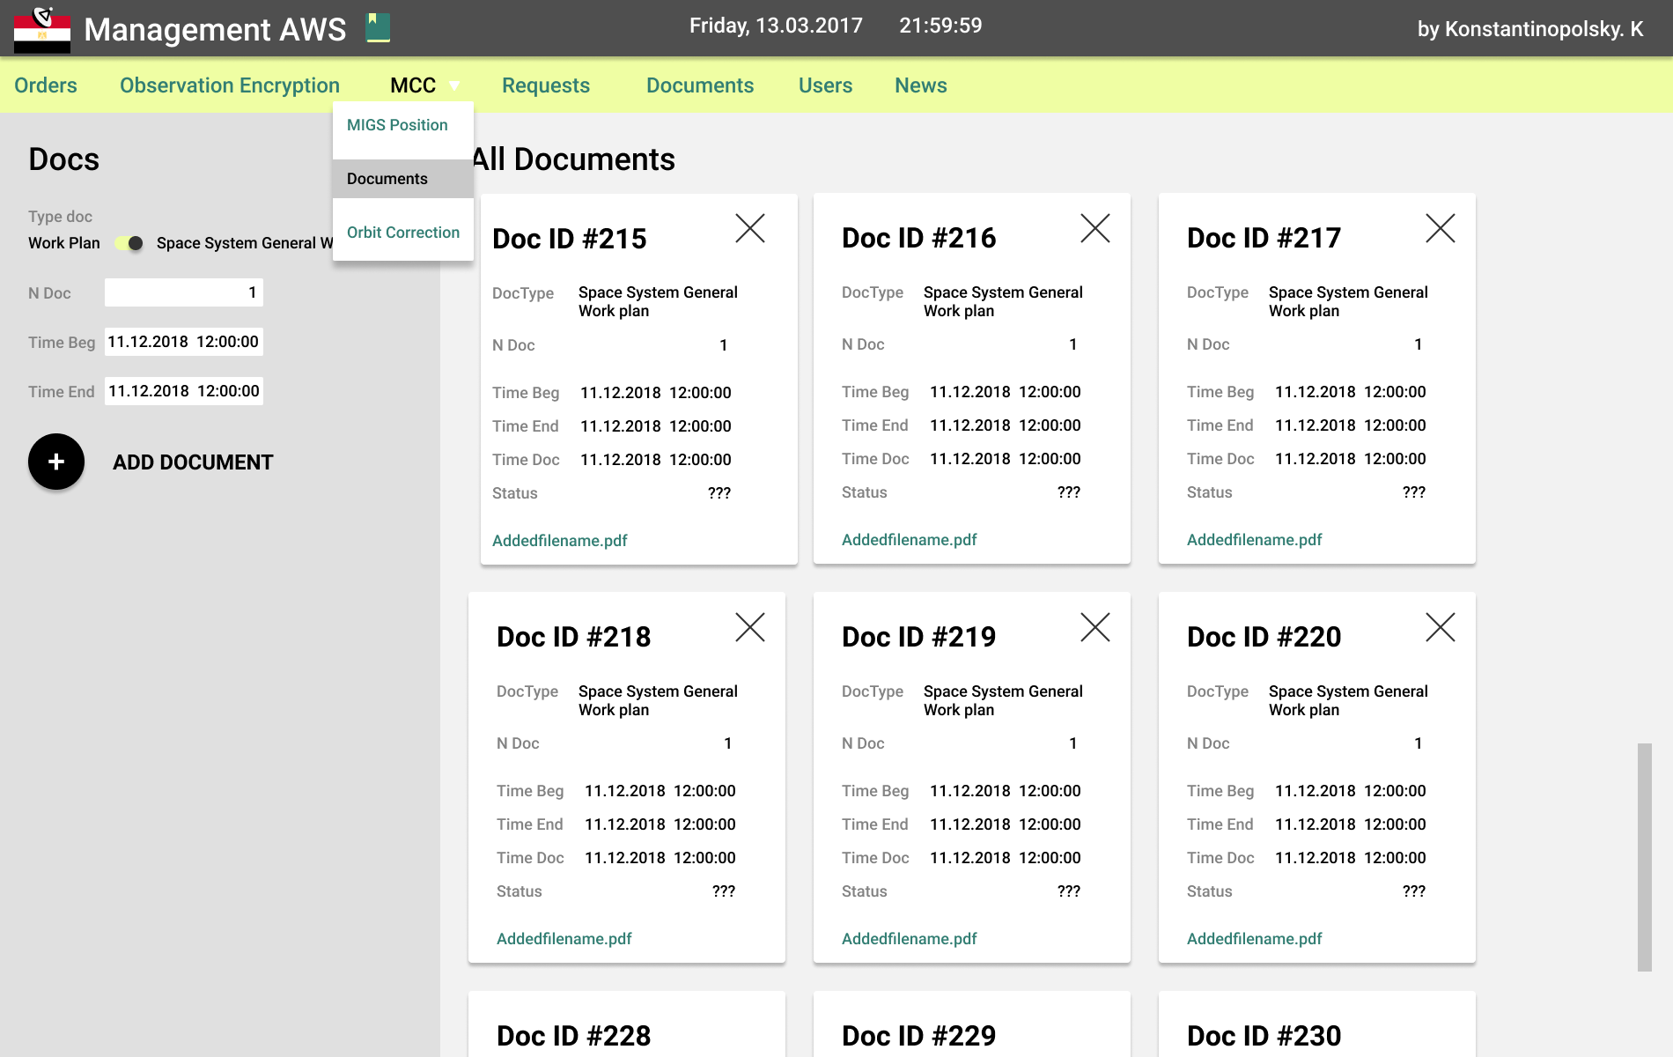Click the flag logo icon in header
1673x1057 pixels.
[42, 29]
